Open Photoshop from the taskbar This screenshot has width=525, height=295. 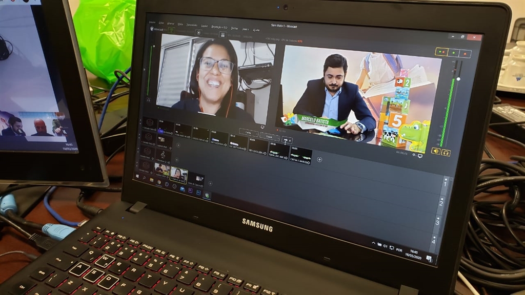coord(198,193)
